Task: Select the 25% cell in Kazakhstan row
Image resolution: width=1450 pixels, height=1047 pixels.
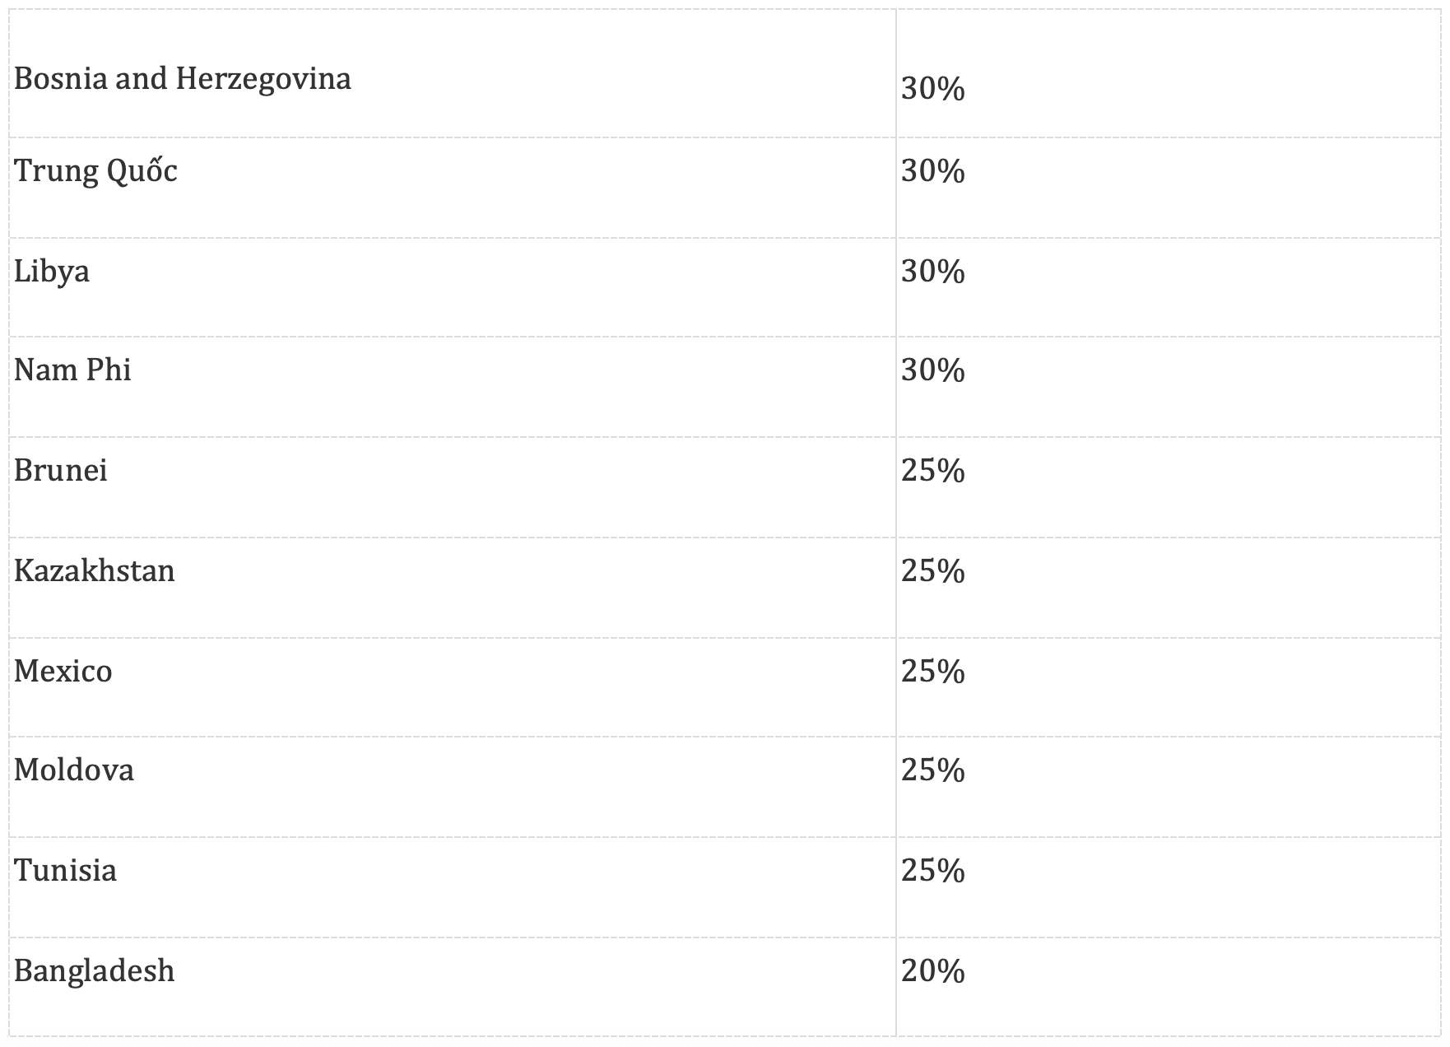Action: click(932, 571)
